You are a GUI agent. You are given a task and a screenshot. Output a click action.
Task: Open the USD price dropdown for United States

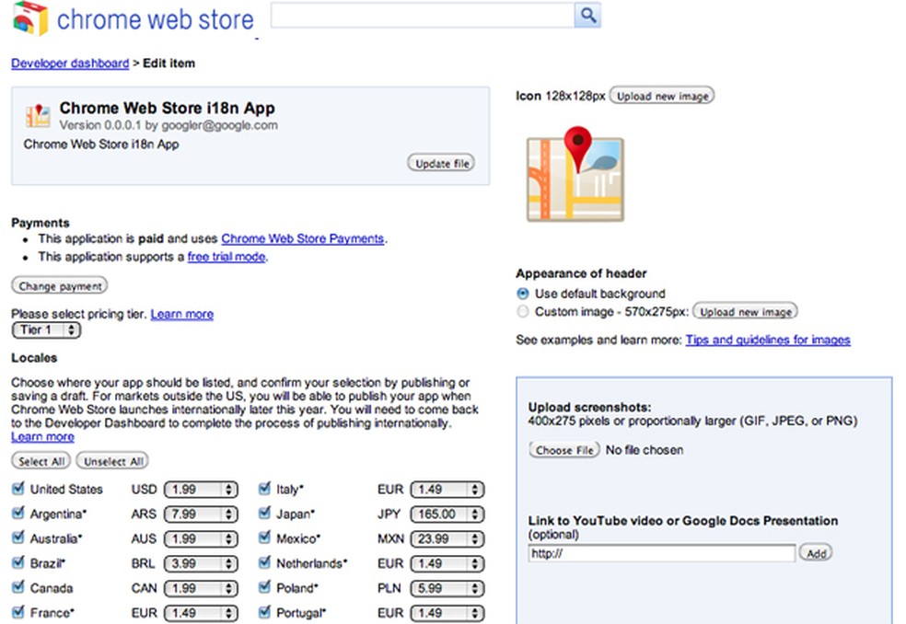pyautogui.click(x=201, y=489)
